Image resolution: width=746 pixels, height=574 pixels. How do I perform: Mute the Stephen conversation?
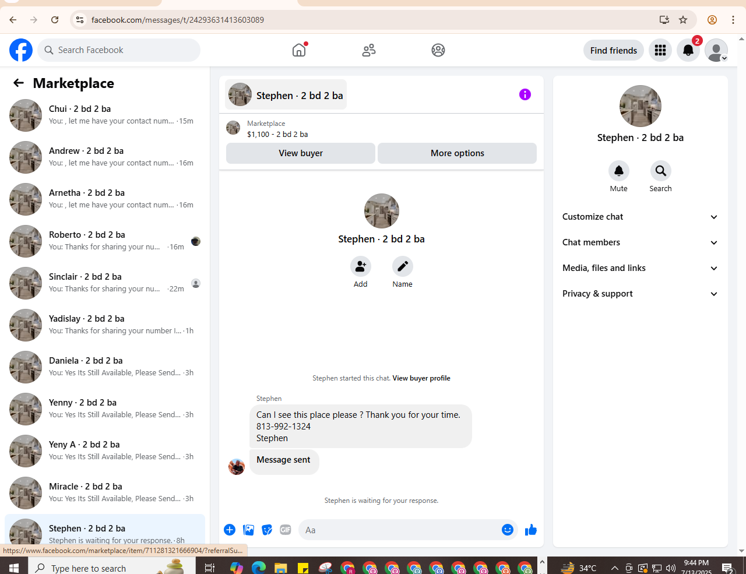(x=619, y=171)
